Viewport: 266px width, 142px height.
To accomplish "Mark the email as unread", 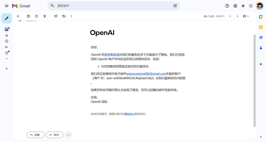I will coord(56,16).
